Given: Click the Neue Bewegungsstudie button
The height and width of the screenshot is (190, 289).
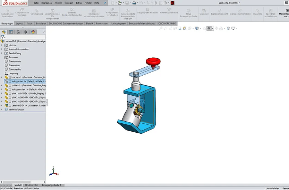Looking at the screenshot, I should tap(188, 12).
